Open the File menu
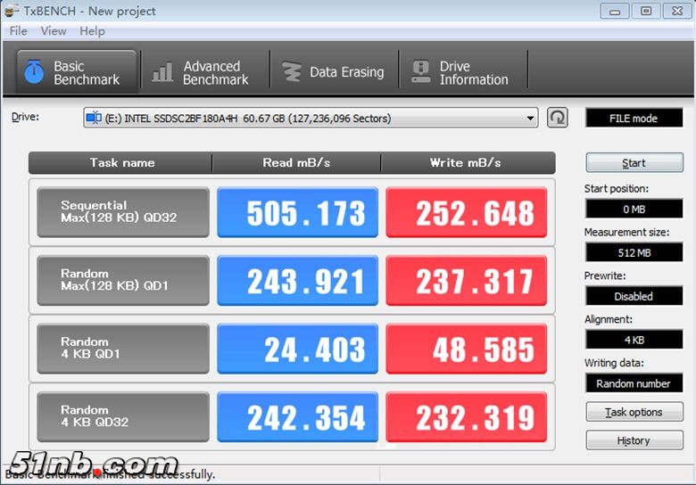 coord(18,31)
